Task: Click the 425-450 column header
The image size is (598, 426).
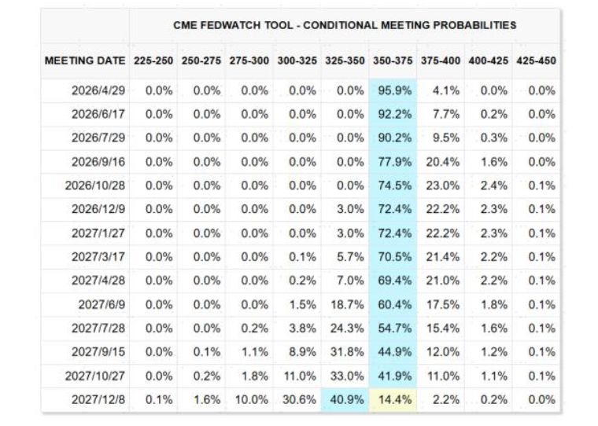Action: tap(537, 61)
